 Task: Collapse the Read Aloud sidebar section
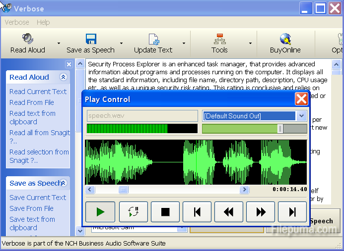click(63, 77)
